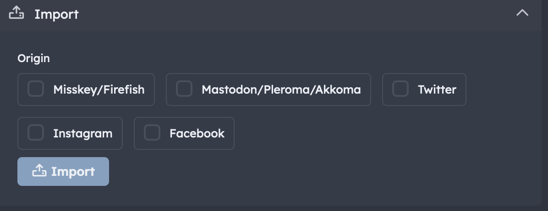
Task: Click the Import word on the blue button
Action: tap(73, 172)
